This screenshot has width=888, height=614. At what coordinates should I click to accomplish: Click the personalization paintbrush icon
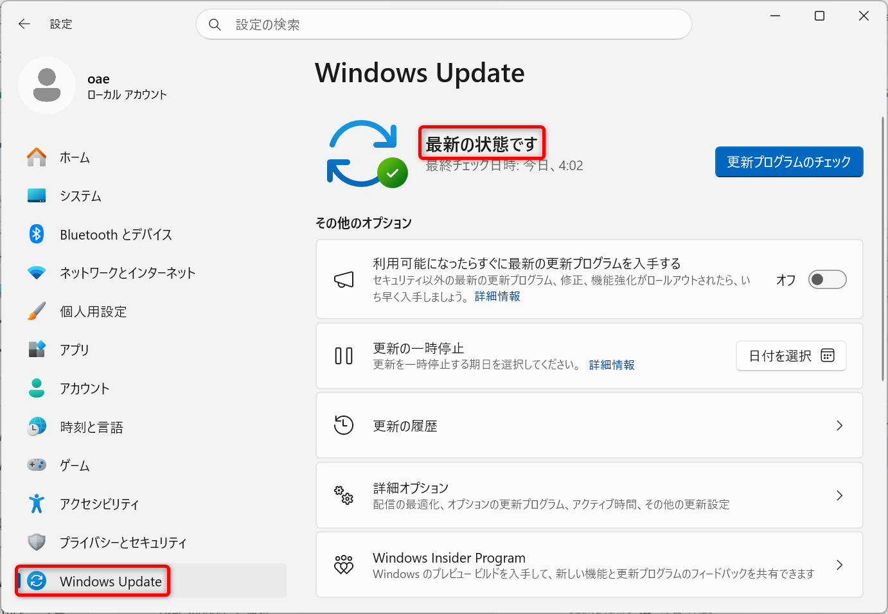(37, 311)
